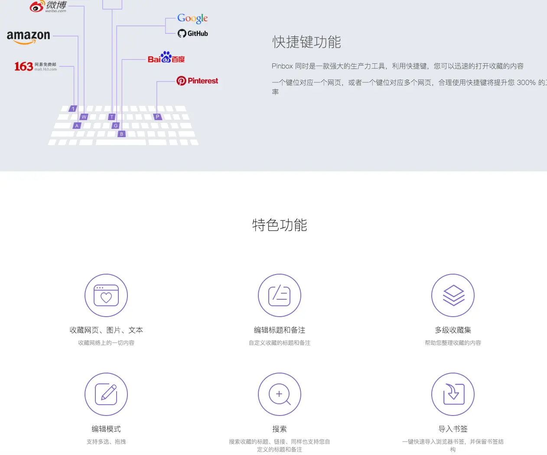
Task: Click the Pinterest logo
Action: 197,81
